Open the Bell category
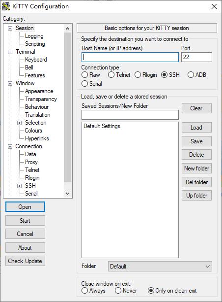The height and width of the screenshot is (302, 222). pos(29,67)
